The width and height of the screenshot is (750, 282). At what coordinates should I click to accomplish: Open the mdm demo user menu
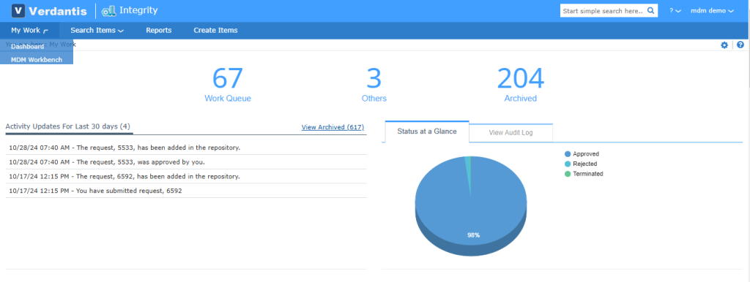click(x=712, y=10)
